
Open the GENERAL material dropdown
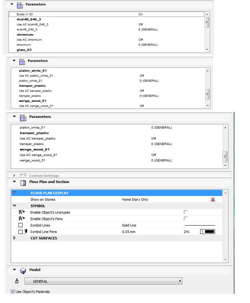pos(103,281)
